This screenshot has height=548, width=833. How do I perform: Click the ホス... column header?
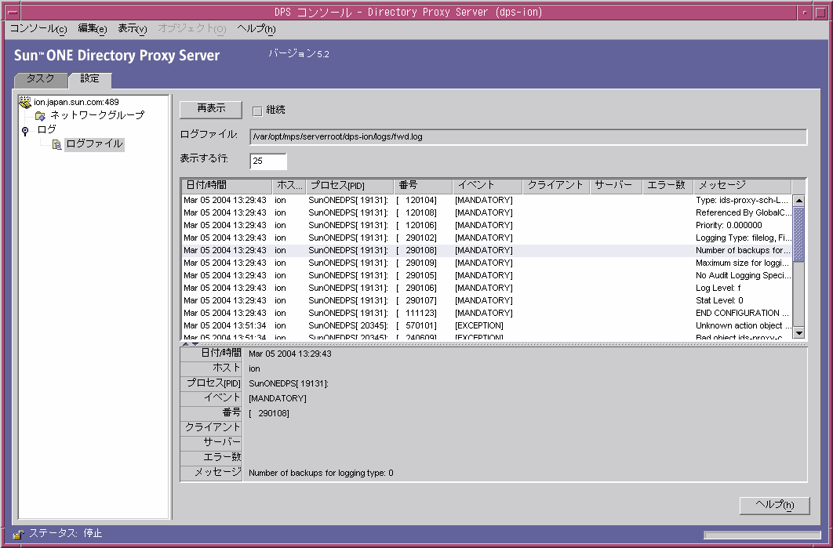(x=289, y=186)
